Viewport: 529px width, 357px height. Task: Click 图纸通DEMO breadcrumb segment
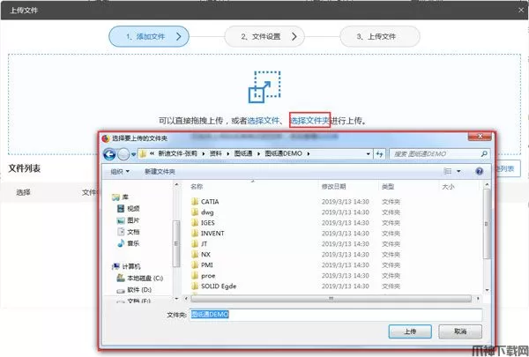coord(283,153)
